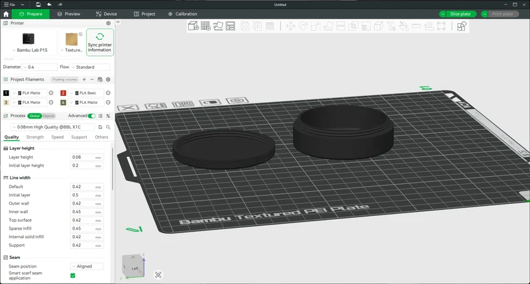Switch Process scope to Global
530x284 pixels.
(x=34, y=116)
